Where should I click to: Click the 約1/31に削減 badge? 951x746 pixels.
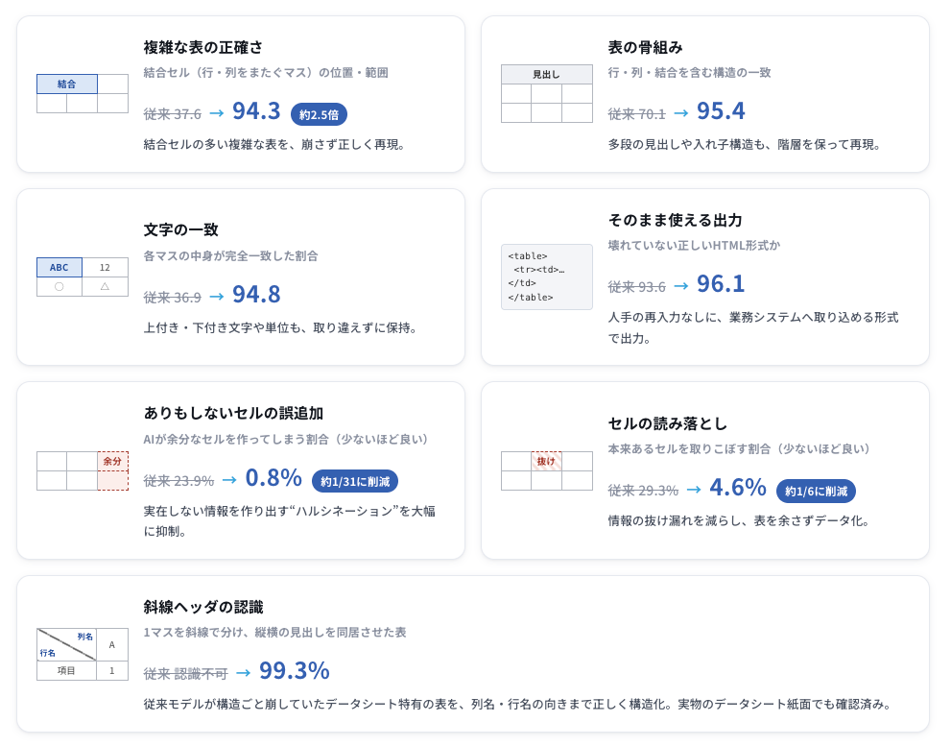pos(355,481)
